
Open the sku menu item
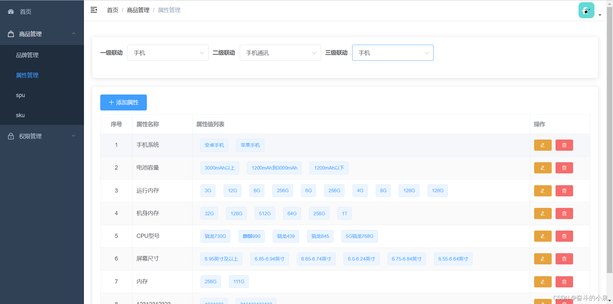tap(42, 115)
